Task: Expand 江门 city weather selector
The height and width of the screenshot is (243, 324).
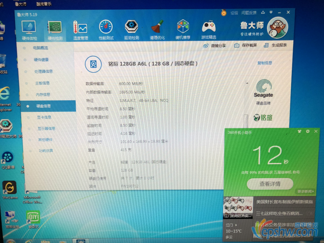Action: [231, 225]
